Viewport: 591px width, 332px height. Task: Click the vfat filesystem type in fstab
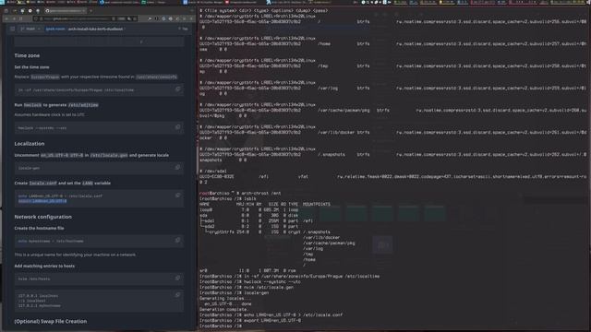tap(303, 176)
